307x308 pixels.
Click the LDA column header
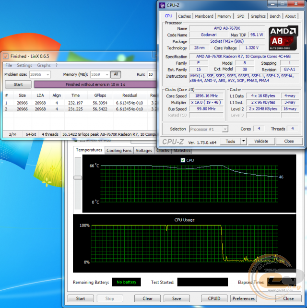pos(40,95)
